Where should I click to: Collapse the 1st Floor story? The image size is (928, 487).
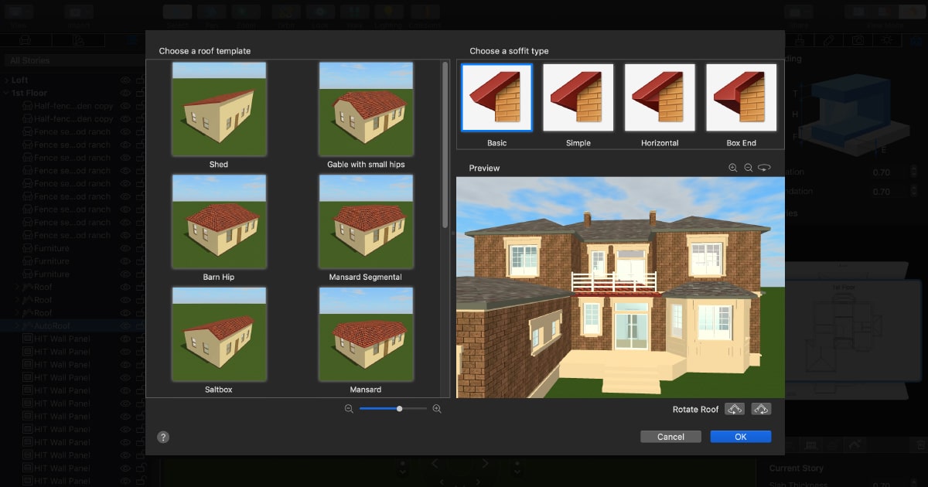[8, 92]
